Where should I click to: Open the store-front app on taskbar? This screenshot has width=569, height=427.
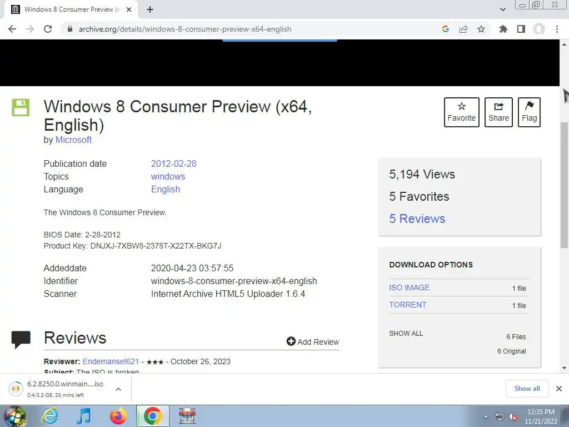[x=187, y=416]
